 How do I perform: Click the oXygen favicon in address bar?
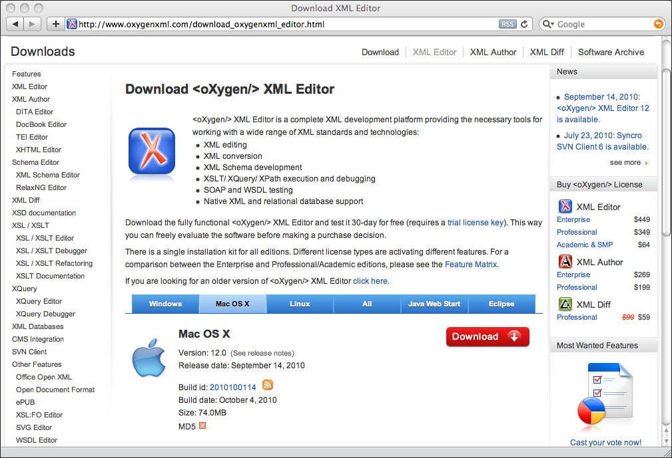point(72,24)
